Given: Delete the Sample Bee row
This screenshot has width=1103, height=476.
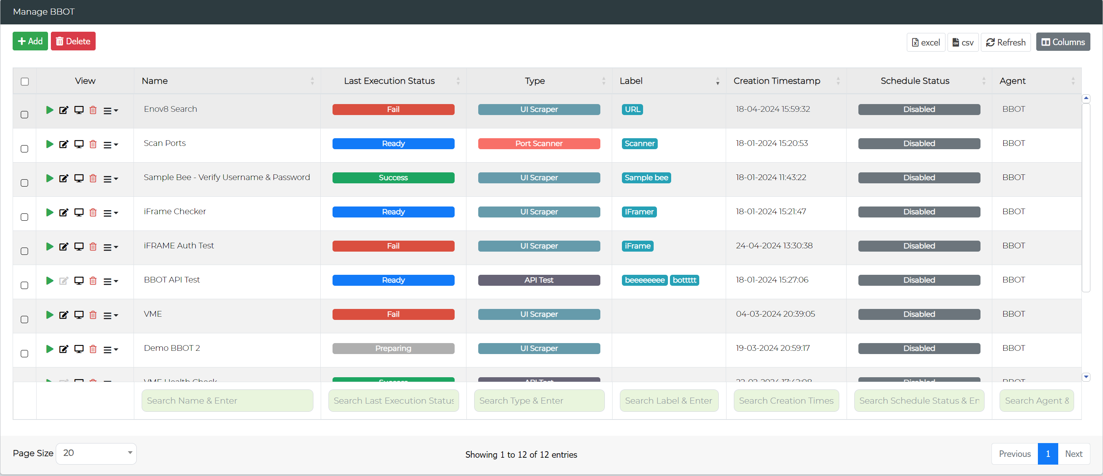Looking at the screenshot, I should 93,178.
